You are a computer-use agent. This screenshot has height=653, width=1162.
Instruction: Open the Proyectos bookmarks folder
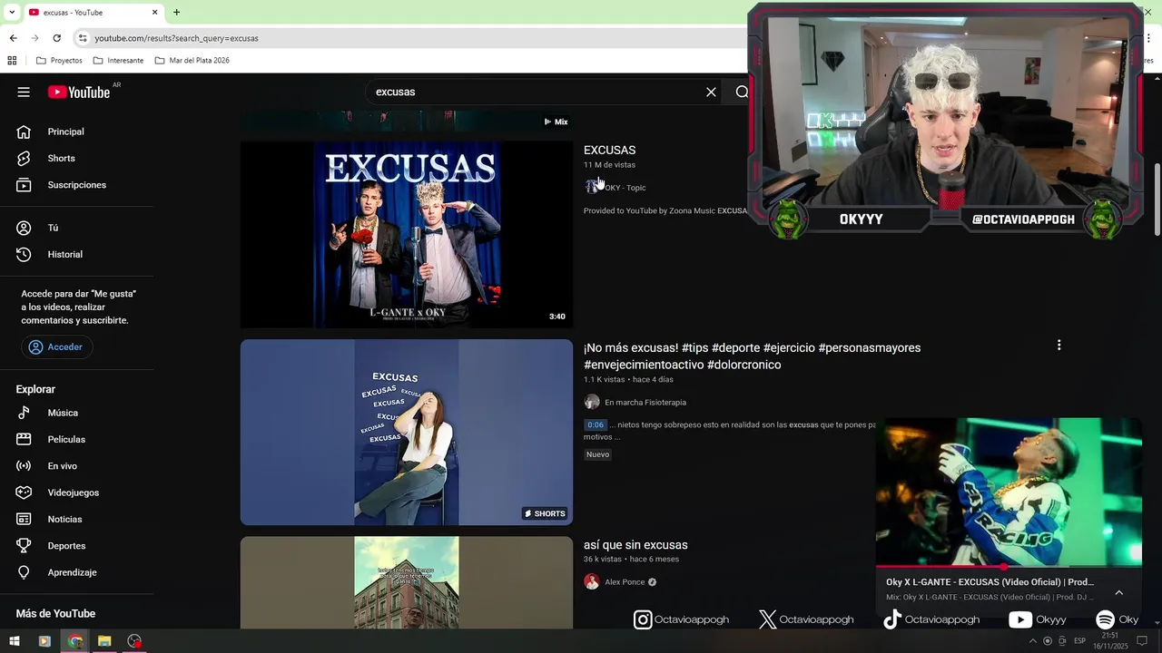tap(58, 61)
